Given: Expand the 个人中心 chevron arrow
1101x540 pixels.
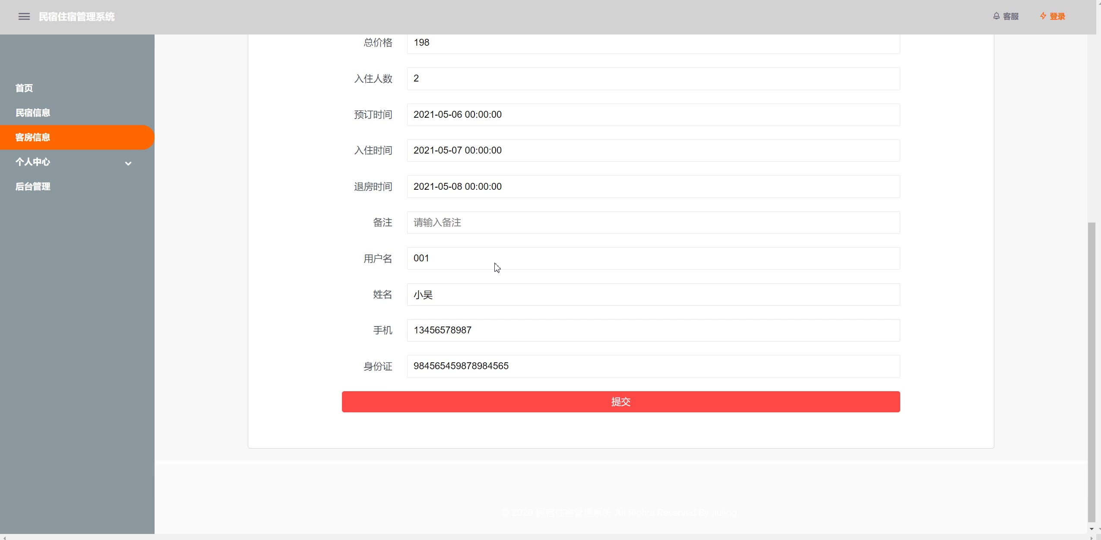Looking at the screenshot, I should tap(128, 163).
